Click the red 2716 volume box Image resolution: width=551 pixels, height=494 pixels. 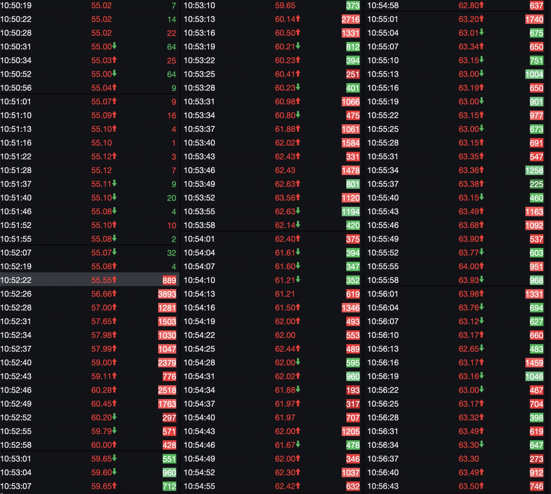[351, 19]
